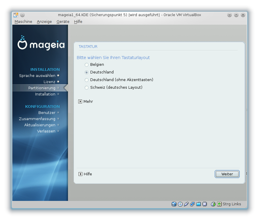The height and width of the screenshot is (220, 259).
Task: Click the shared folders icon in status bar
Action: 198,204
